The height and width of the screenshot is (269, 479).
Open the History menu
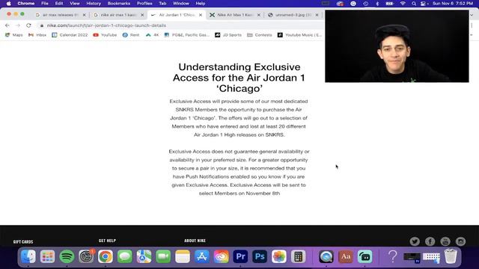[x=94, y=3]
